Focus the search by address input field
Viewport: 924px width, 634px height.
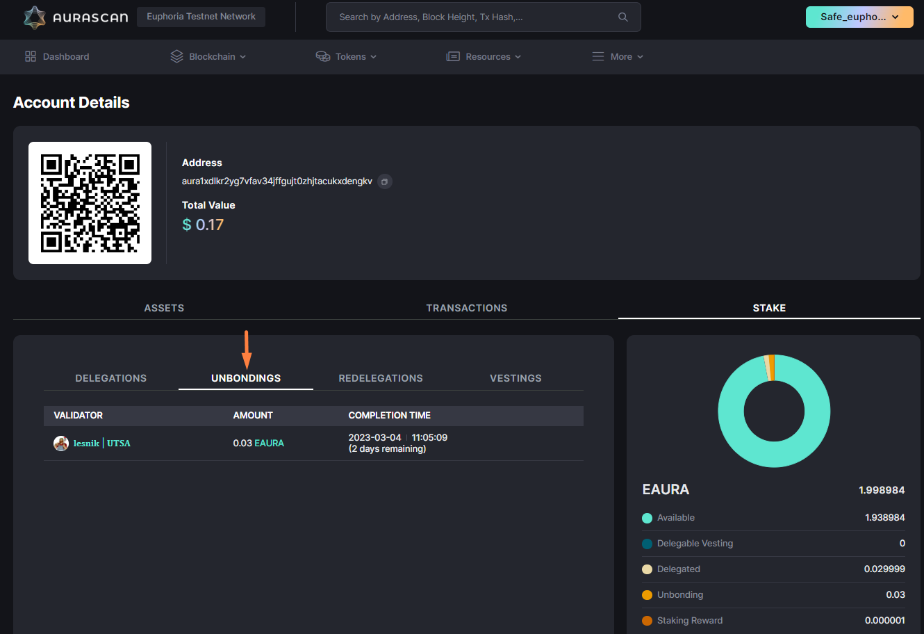484,17
